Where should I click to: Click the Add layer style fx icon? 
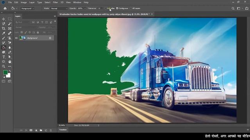[26, 130]
